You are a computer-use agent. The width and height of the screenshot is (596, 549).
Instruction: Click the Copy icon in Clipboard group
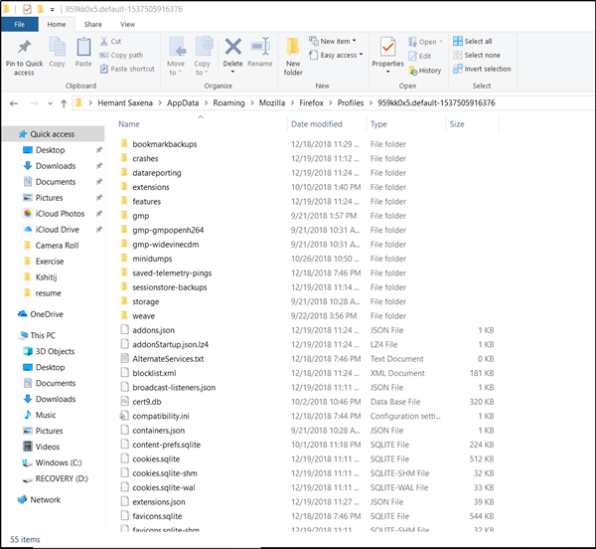(x=57, y=47)
